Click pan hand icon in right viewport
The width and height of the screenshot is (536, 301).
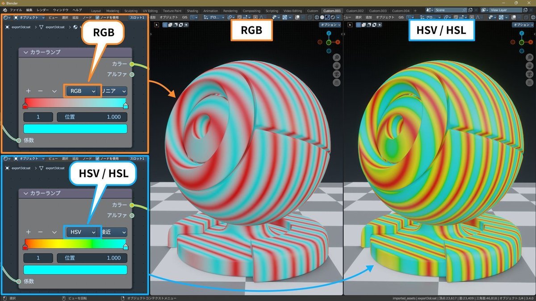tap(530, 66)
